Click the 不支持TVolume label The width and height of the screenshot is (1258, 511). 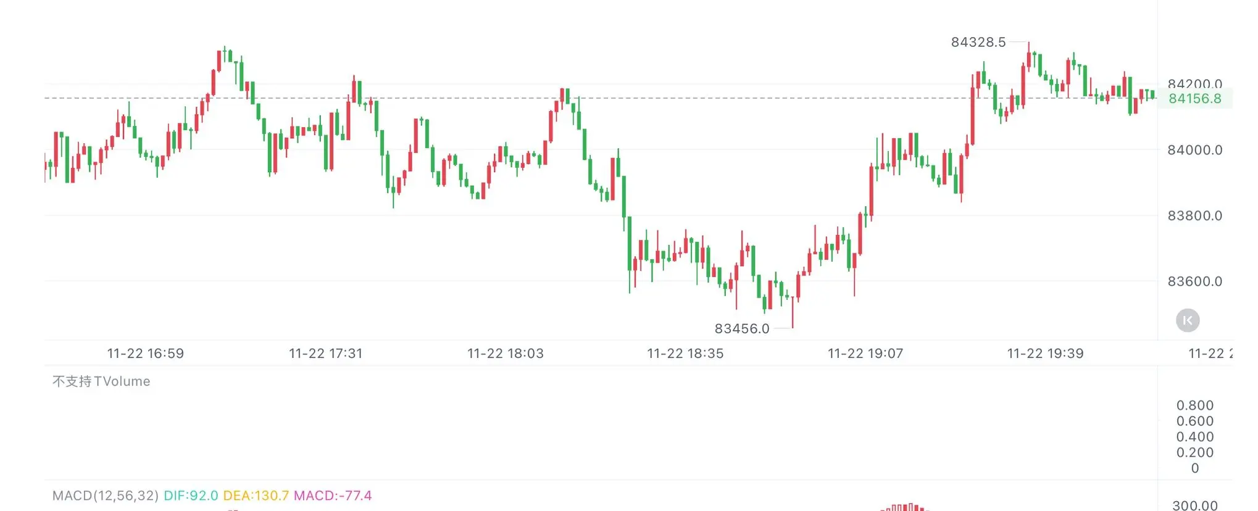(x=101, y=381)
